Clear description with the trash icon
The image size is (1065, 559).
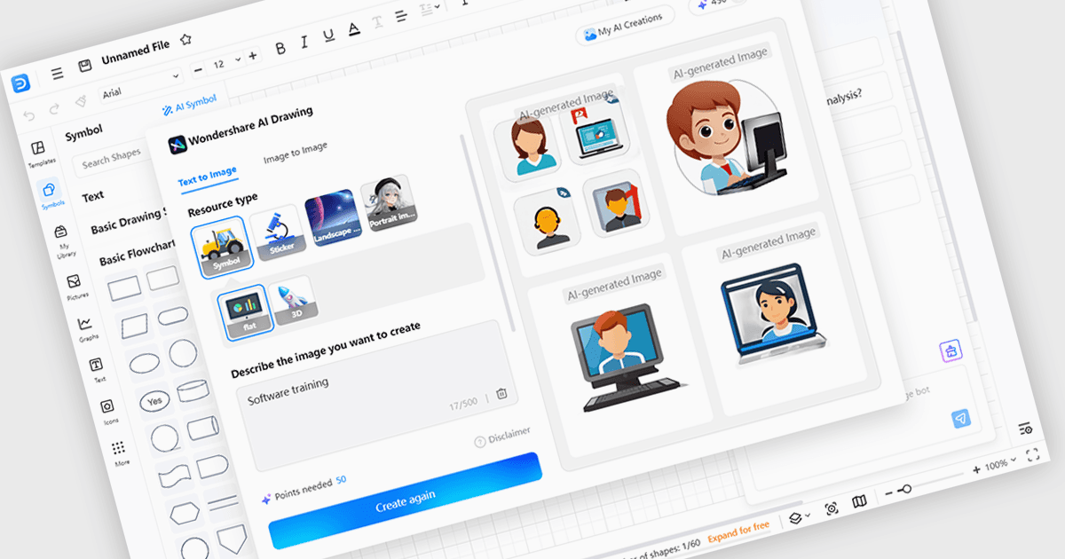pyautogui.click(x=501, y=393)
